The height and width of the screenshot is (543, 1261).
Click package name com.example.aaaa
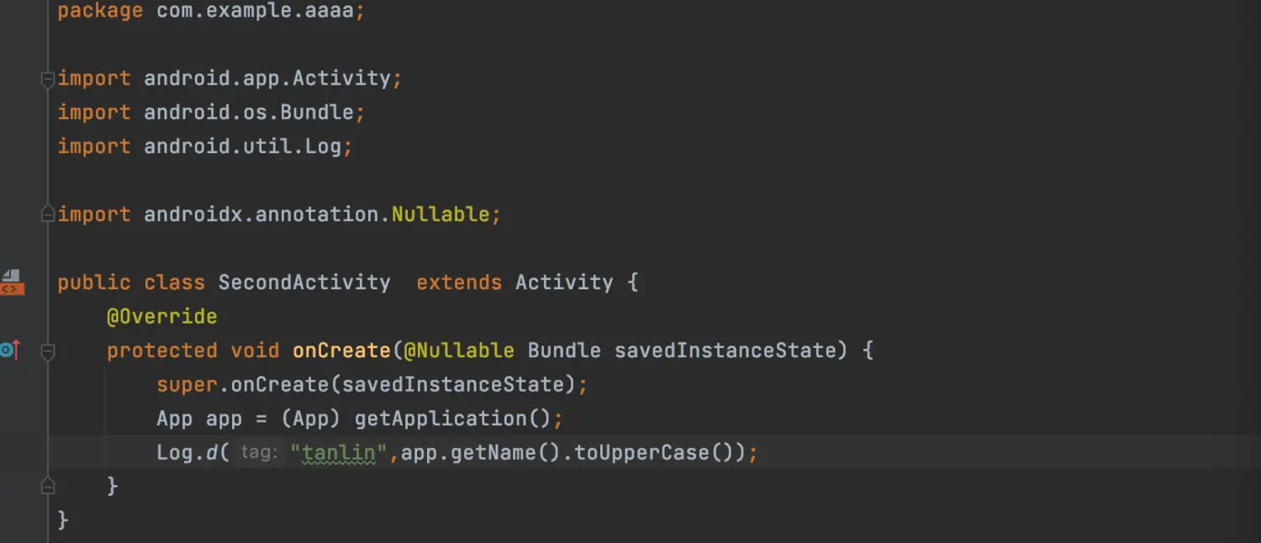[255, 12]
